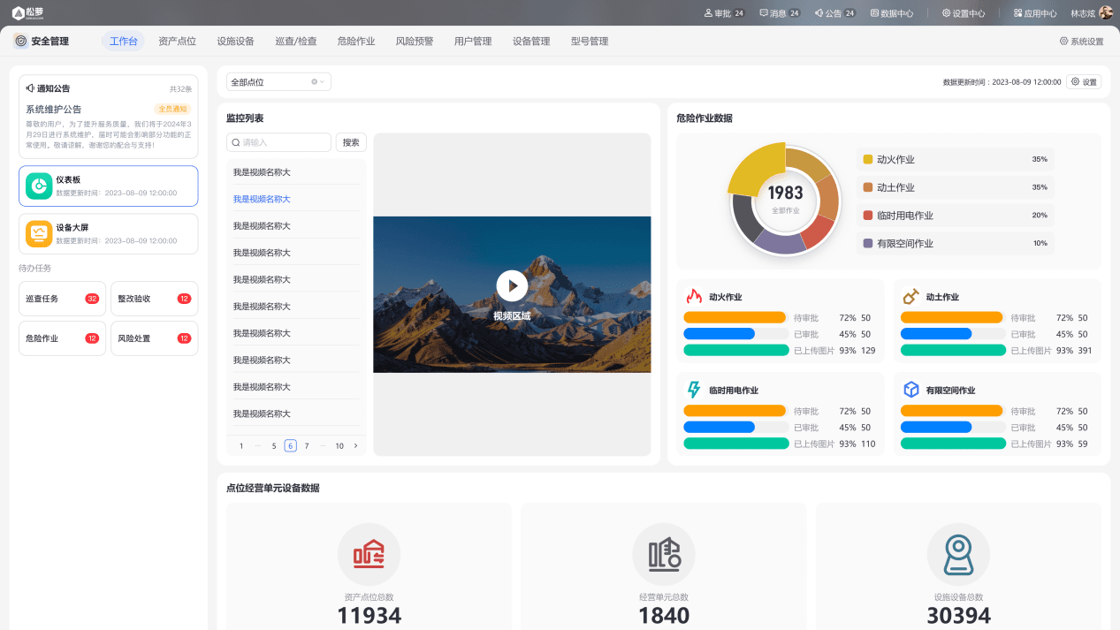1120x630 pixels.
Task: Expand the 全部点位 dropdown arrow
Action: click(x=322, y=82)
